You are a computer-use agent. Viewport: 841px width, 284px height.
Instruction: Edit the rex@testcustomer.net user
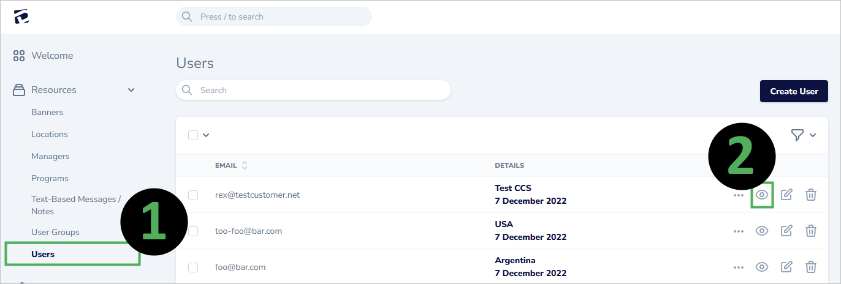point(786,195)
